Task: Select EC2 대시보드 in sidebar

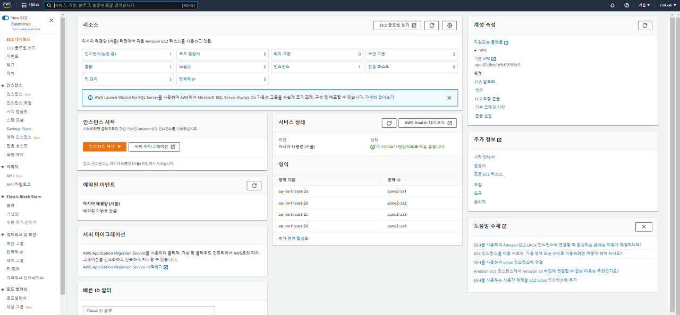Action: point(19,39)
